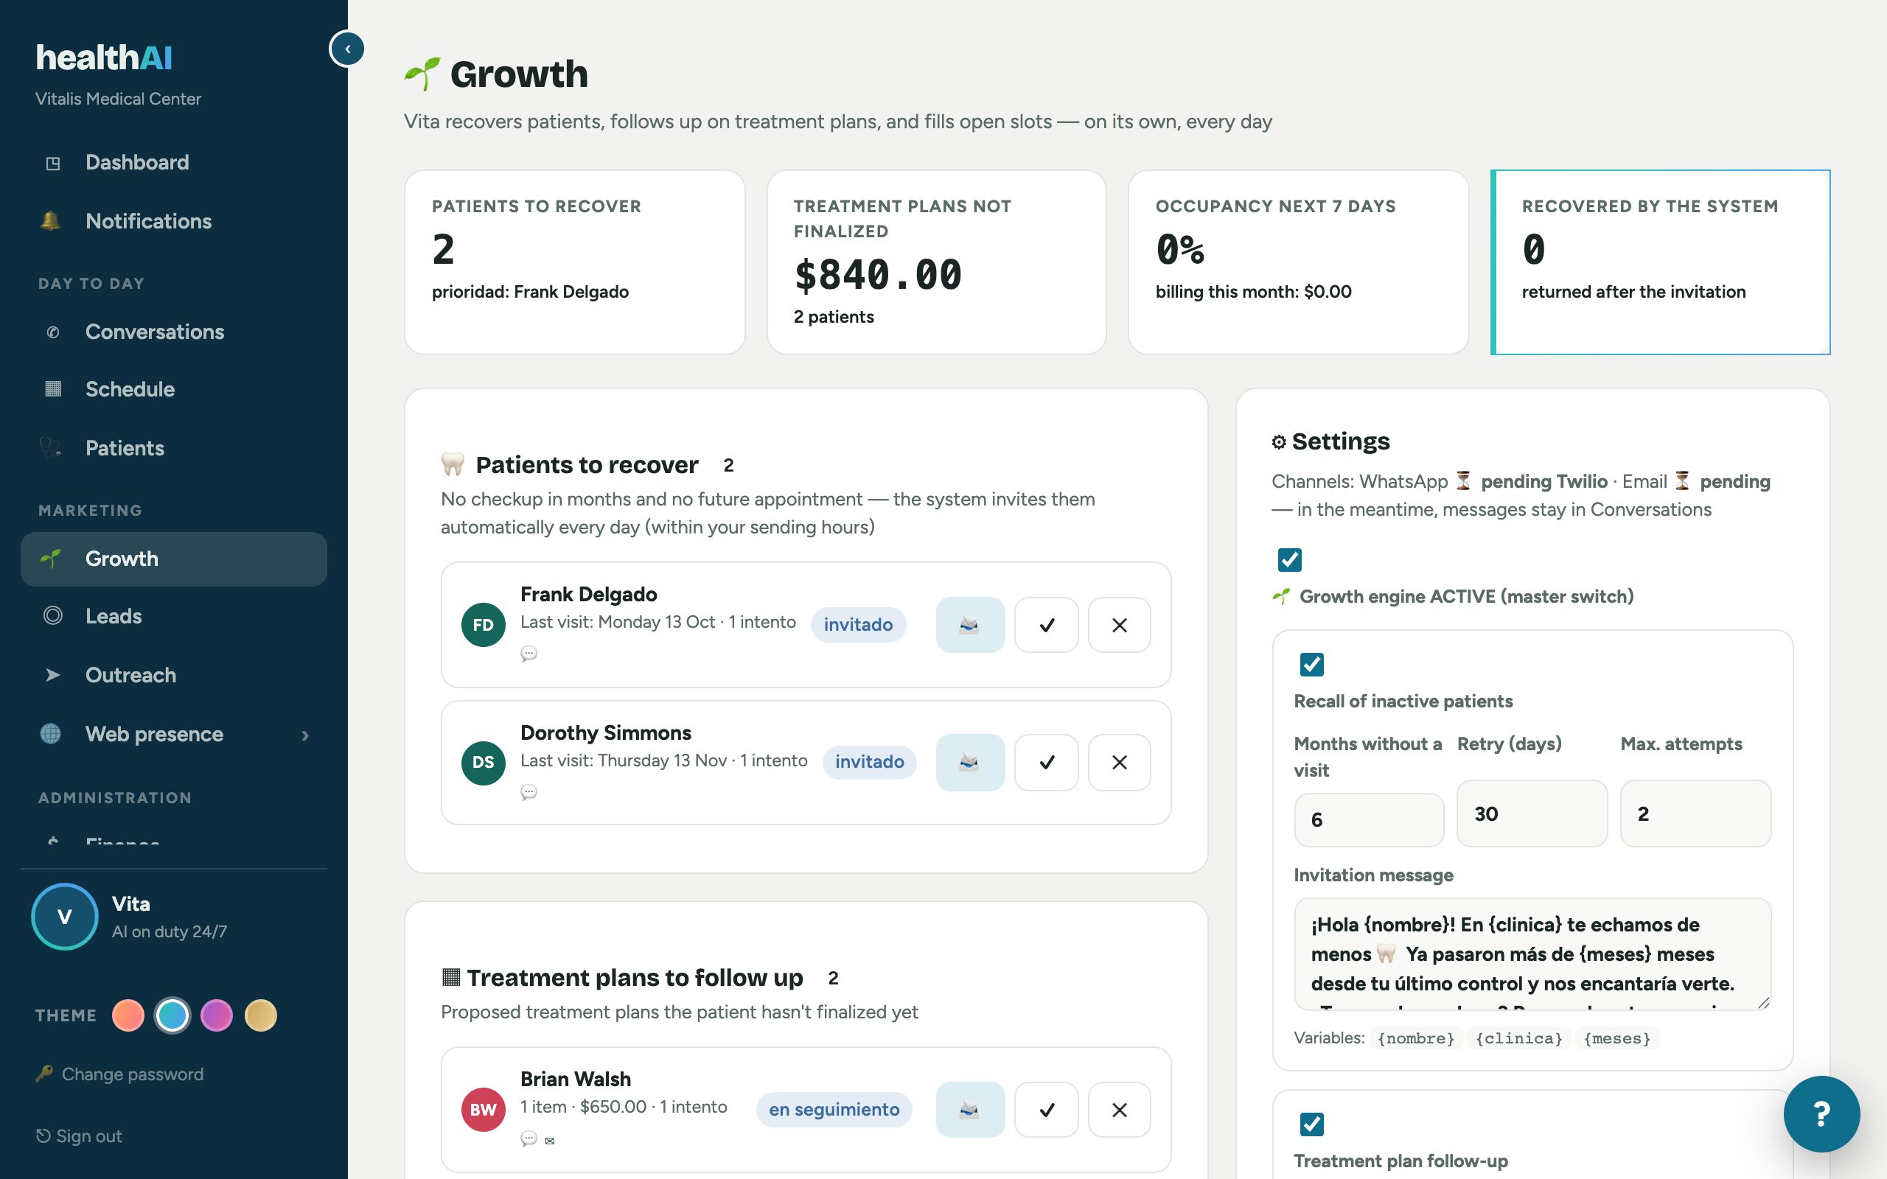Open Leads in the Marketing section

coord(173,616)
